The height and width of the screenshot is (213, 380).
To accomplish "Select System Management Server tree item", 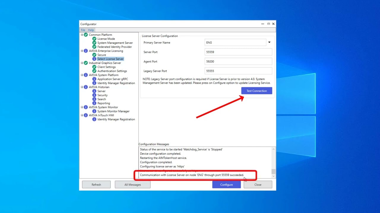I will click(115, 43).
